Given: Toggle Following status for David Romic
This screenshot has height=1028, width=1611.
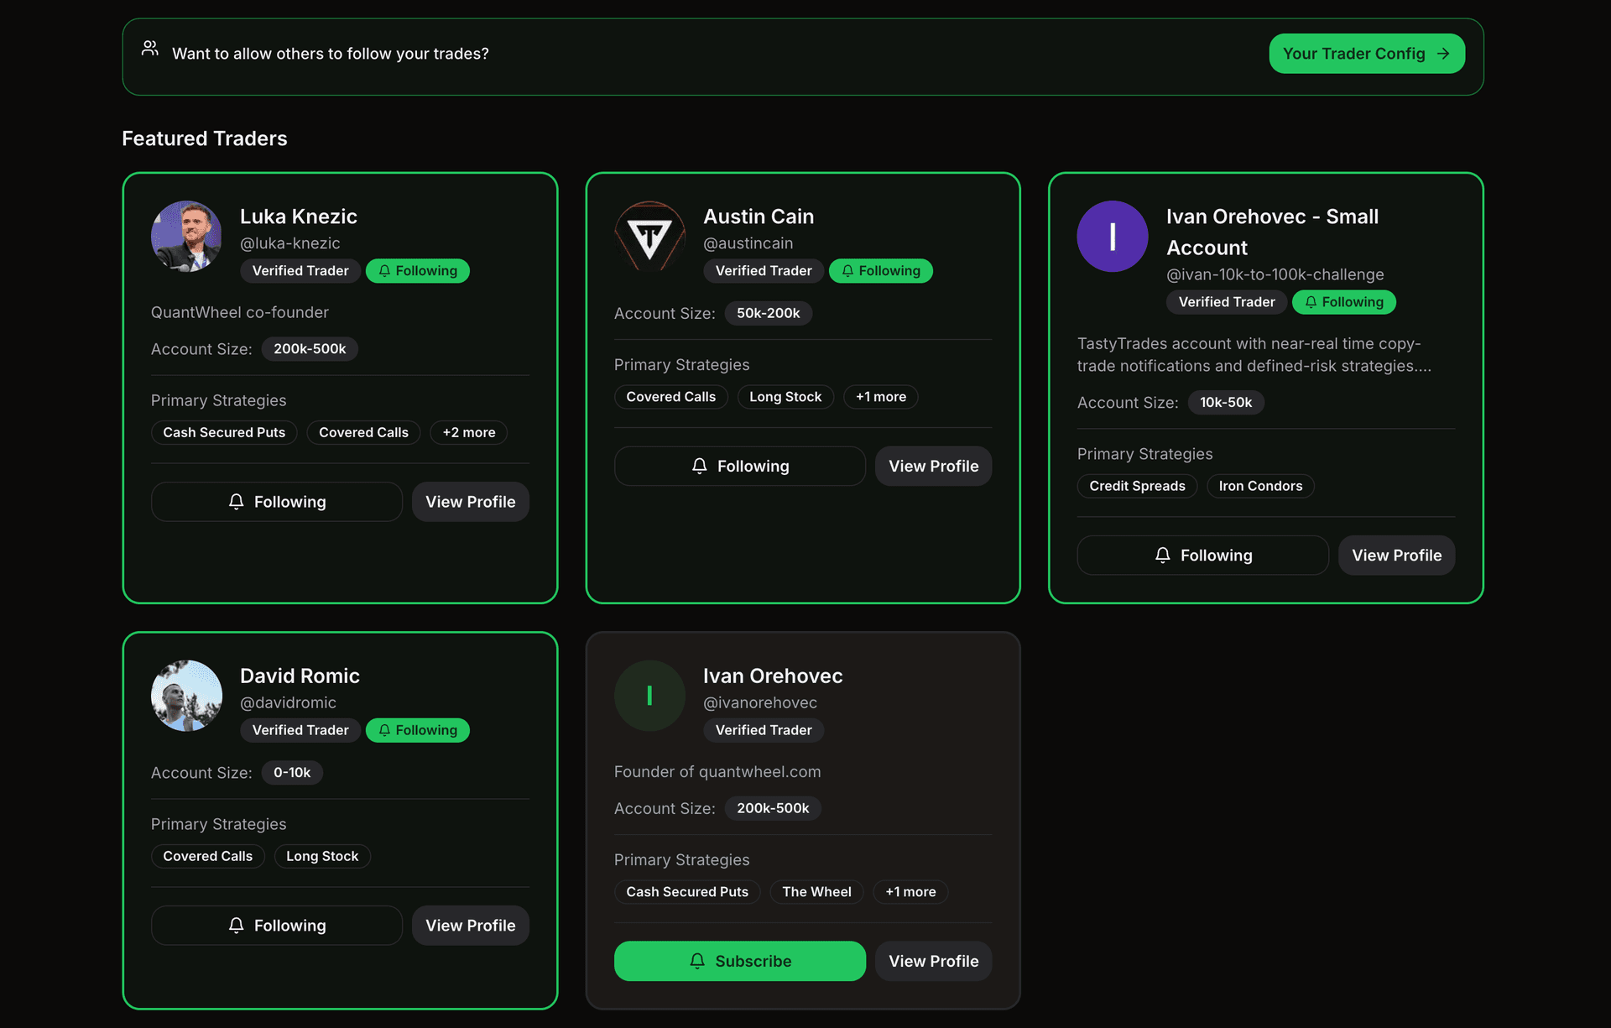Looking at the screenshot, I should tap(417, 729).
